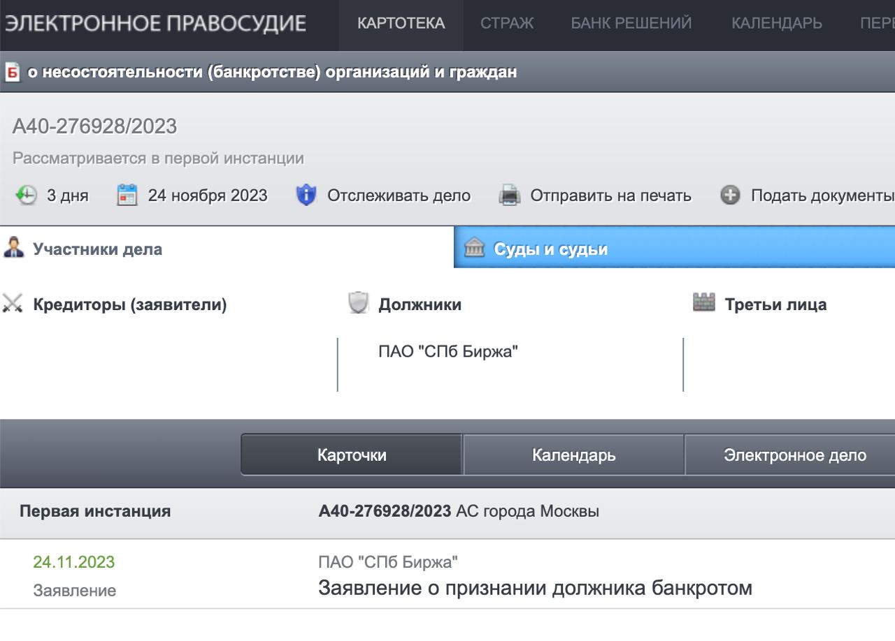
Task: Click the crossed swords Кредиторы icon
Action: [13, 304]
